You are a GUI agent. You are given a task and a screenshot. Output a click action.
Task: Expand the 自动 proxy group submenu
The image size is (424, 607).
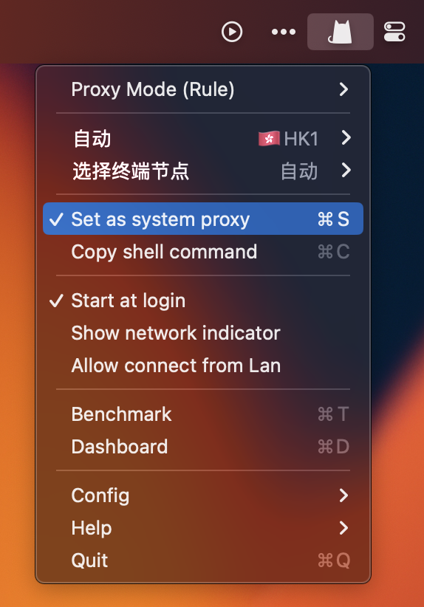coord(203,138)
